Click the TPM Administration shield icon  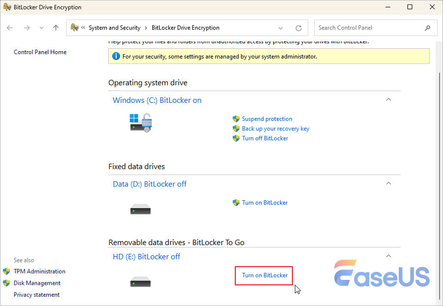(x=6, y=271)
